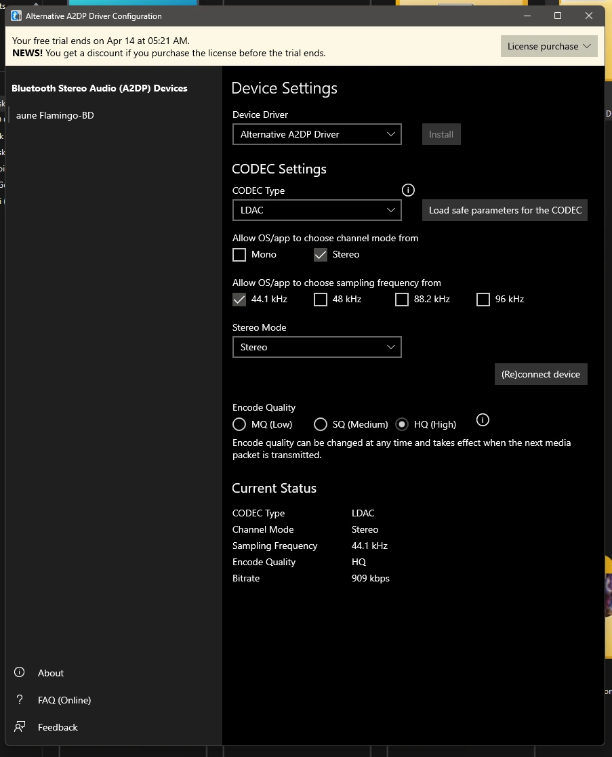The image size is (612, 757).
Task: Select aune Flamingo-BD device
Action: 55,115
